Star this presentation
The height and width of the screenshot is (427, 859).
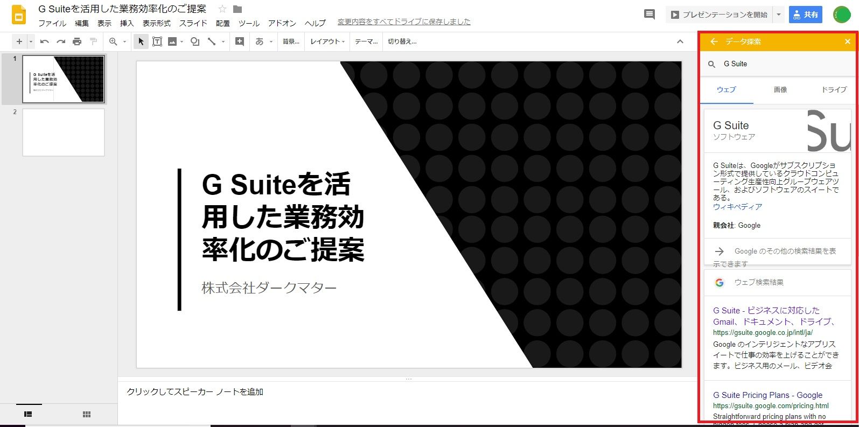click(222, 9)
